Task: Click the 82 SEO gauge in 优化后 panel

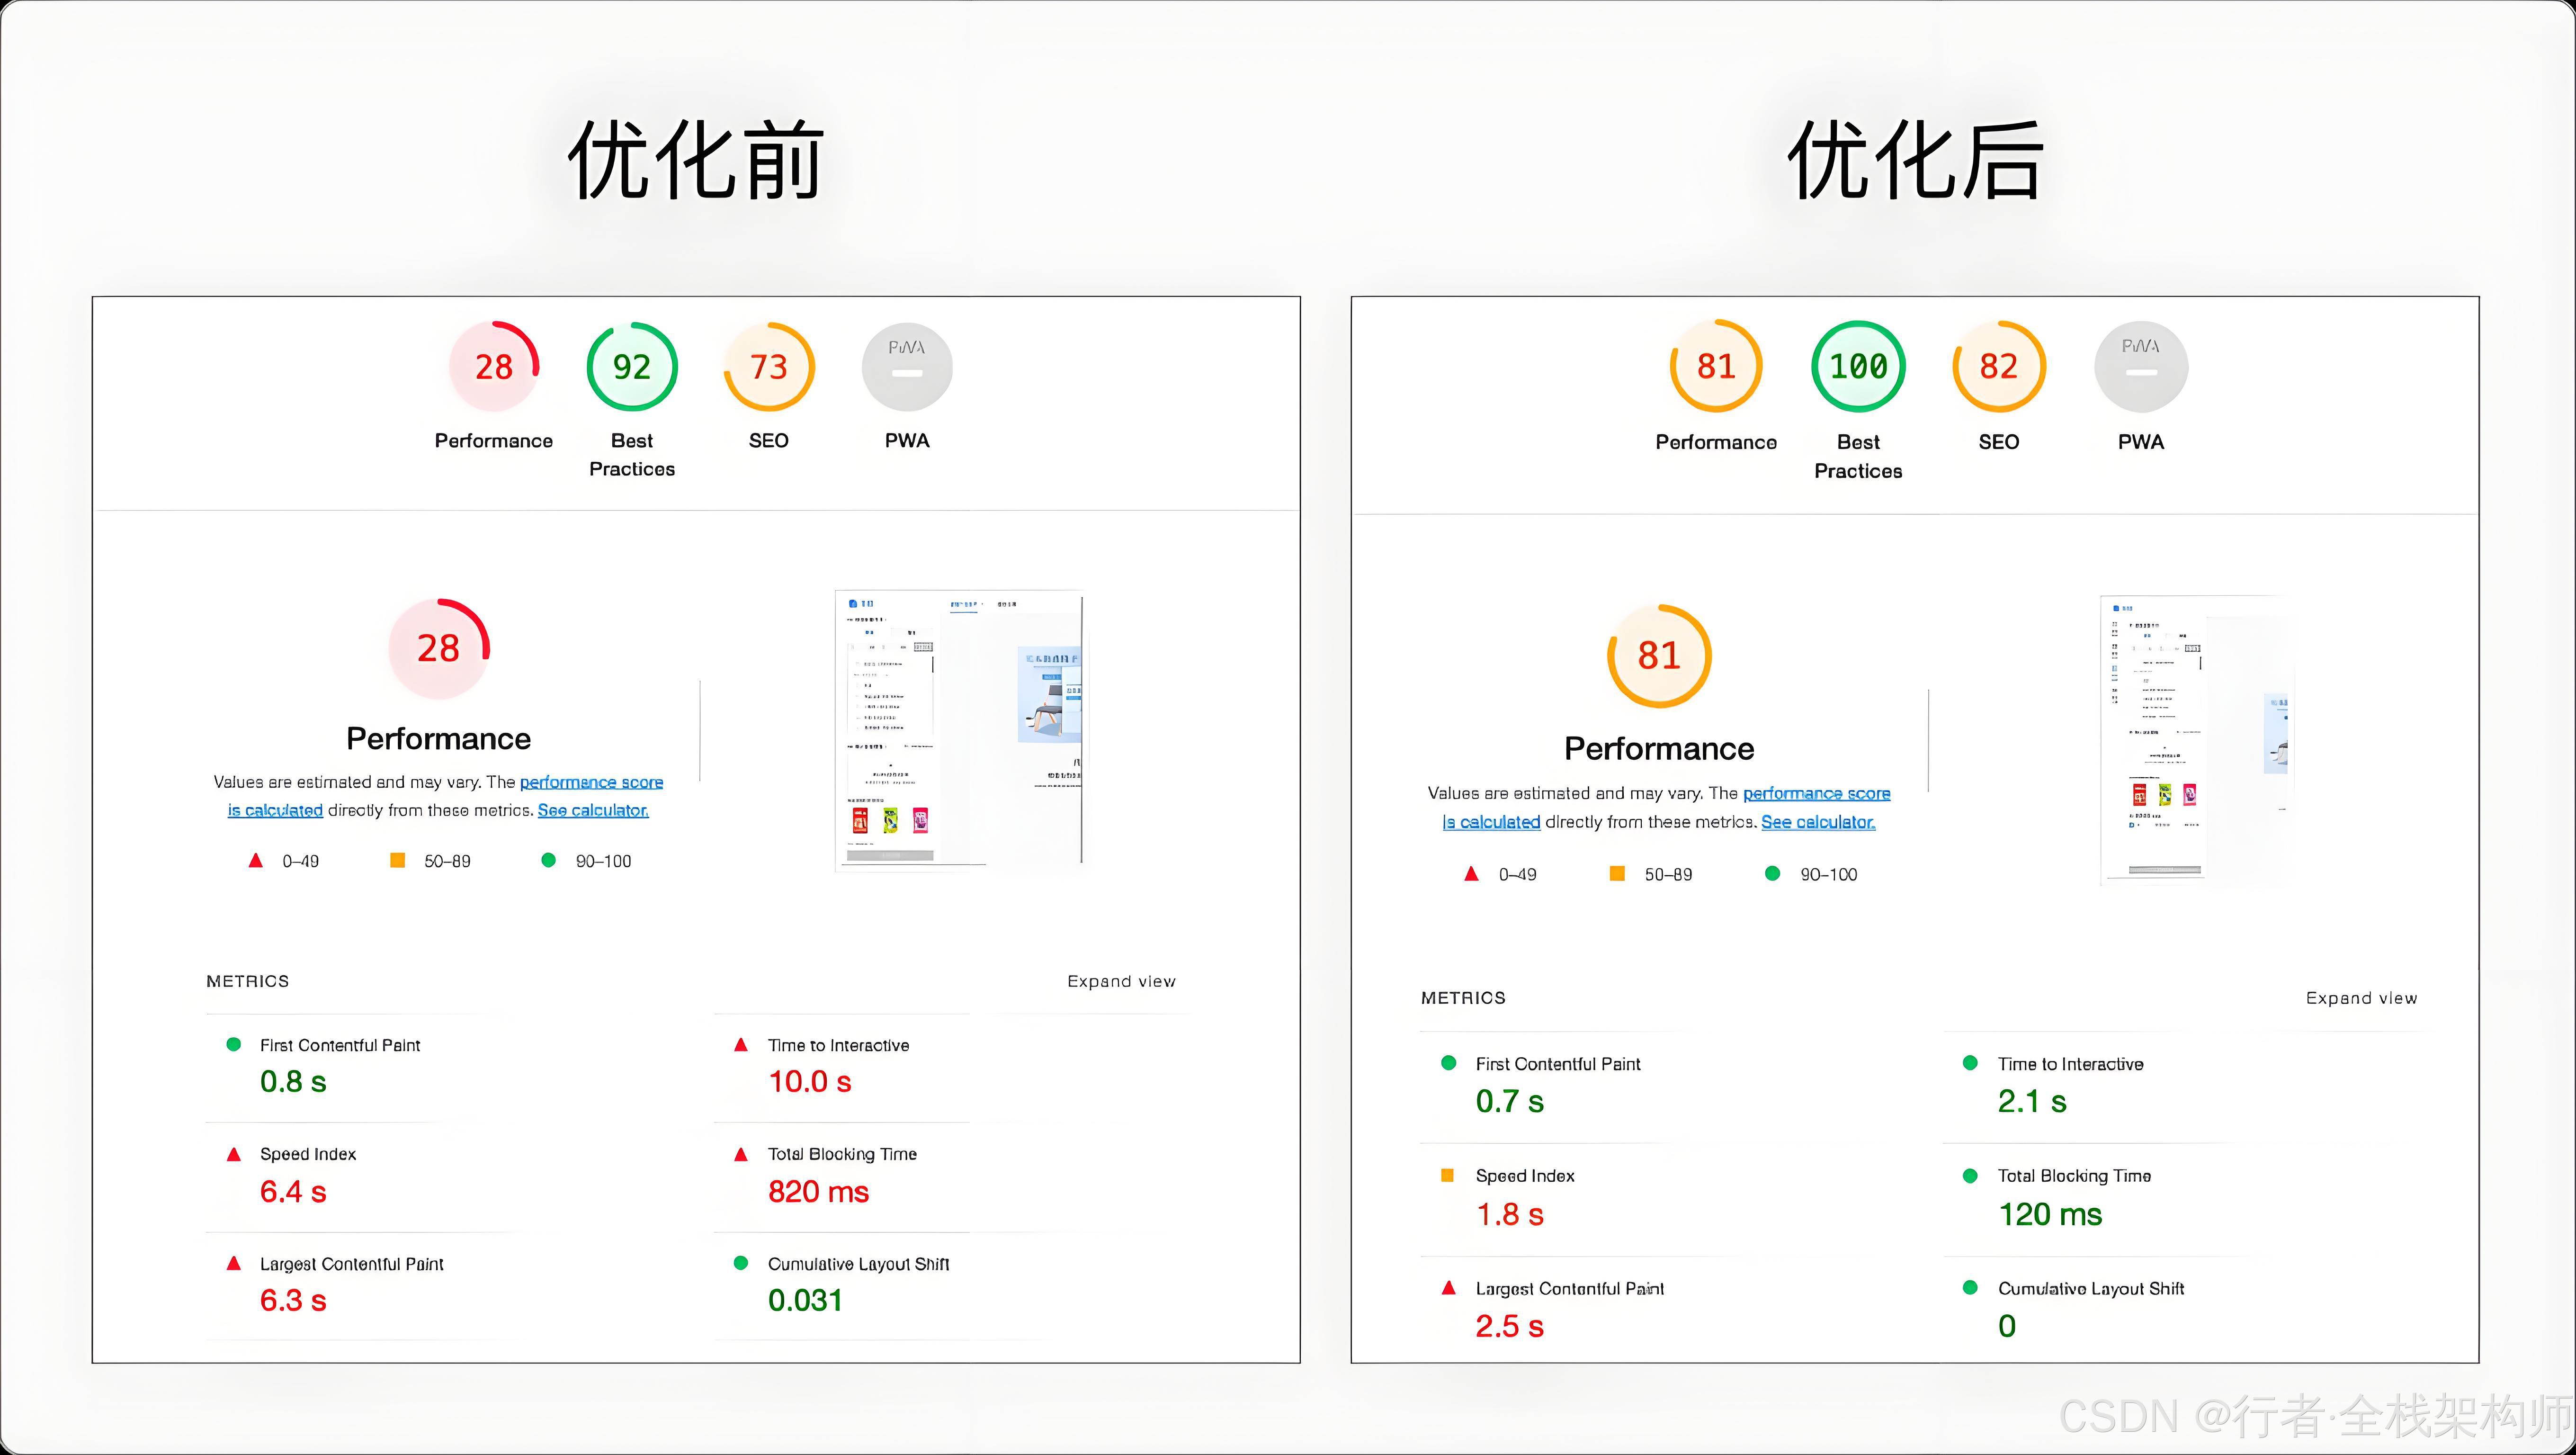Action: pos(1999,366)
